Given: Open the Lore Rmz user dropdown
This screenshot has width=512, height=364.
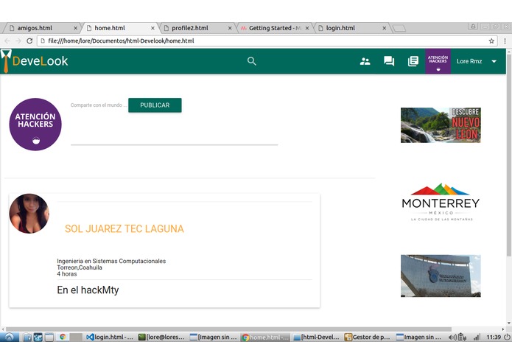Looking at the screenshot, I should click(x=476, y=61).
